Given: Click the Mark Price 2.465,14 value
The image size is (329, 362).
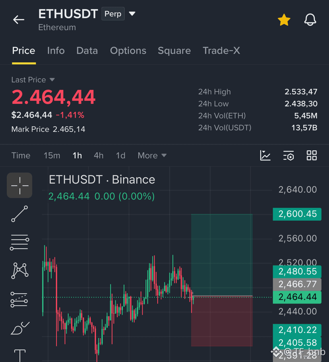Looking at the screenshot, I should pos(69,129).
